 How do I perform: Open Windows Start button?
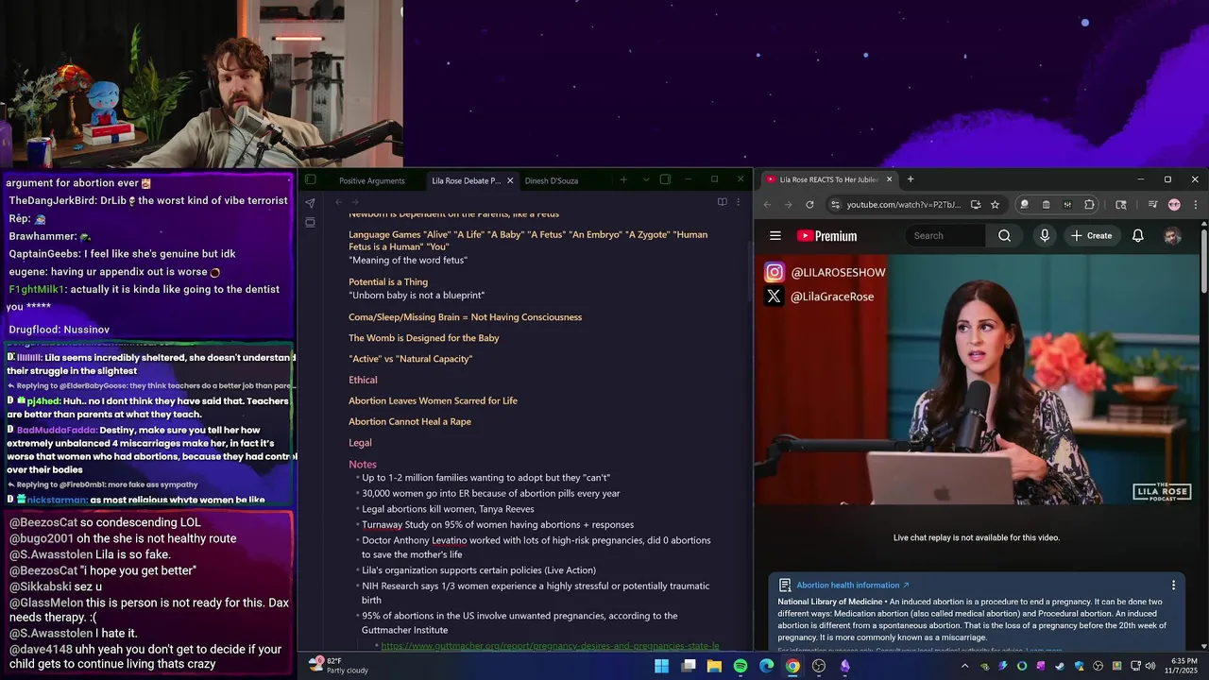point(662,666)
